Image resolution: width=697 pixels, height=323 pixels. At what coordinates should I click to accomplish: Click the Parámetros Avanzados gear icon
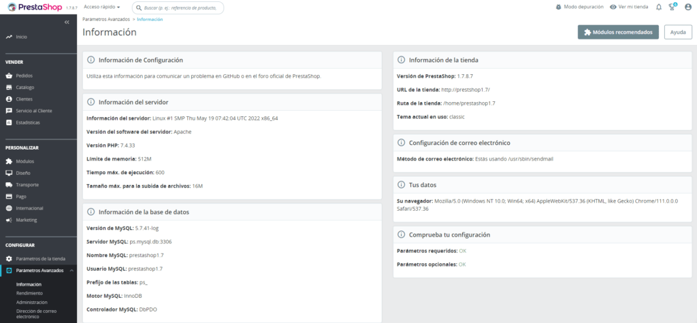click(x=9, y=270)
